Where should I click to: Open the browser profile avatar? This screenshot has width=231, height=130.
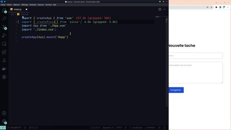click(224, 7)
